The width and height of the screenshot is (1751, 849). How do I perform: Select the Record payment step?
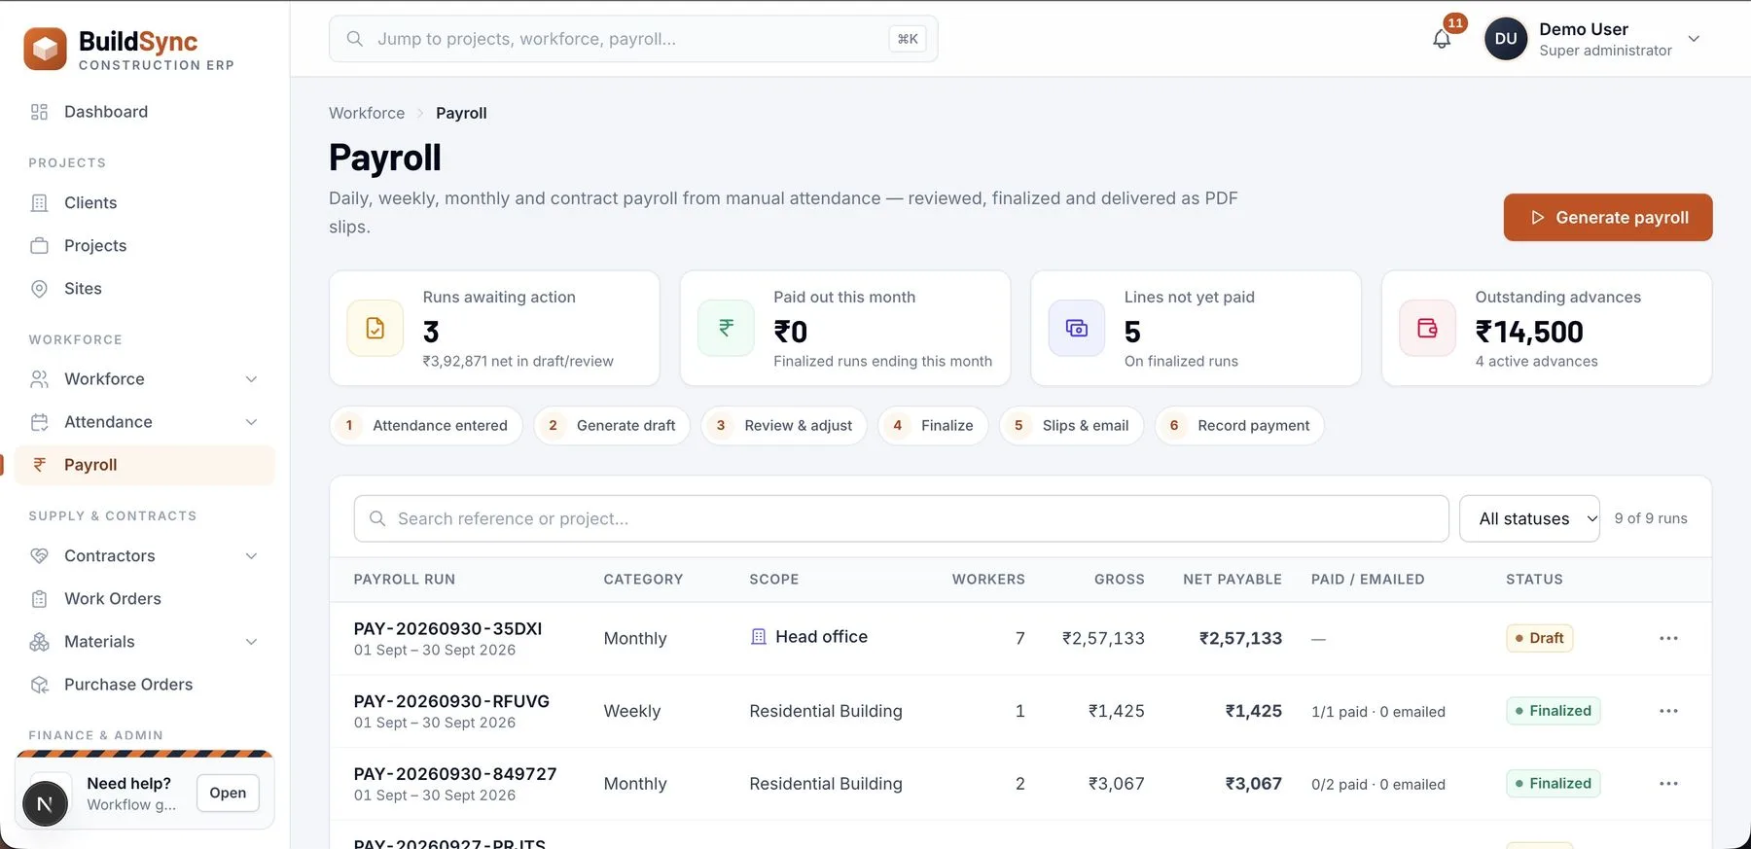[1239, 426]
